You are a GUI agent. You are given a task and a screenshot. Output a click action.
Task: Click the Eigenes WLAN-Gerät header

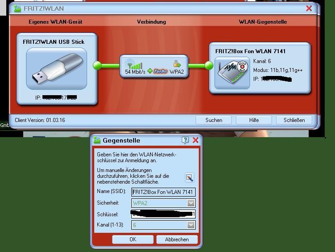click(55, 22)
